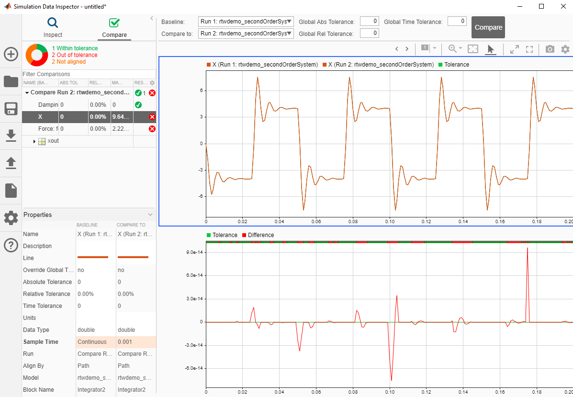573x397 pixels.
Task: Go to previous comparison with left arrow
Action: [397, 49]
